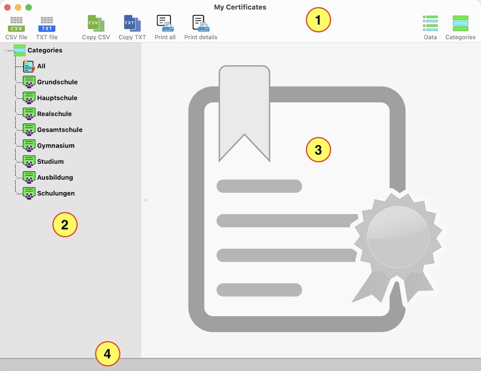
Task: Expand the Hauptschule category
Action: tap(16, 98)
